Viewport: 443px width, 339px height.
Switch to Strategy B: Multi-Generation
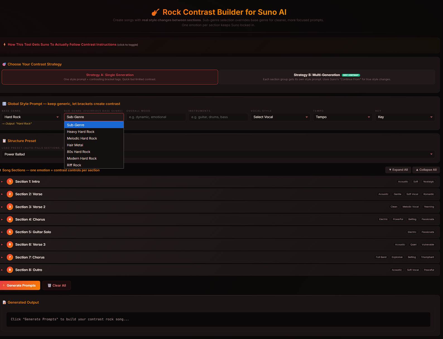[327, 77]
